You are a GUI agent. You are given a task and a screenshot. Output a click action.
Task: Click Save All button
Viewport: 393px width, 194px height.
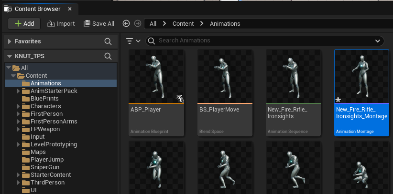(x=99, y=24)
